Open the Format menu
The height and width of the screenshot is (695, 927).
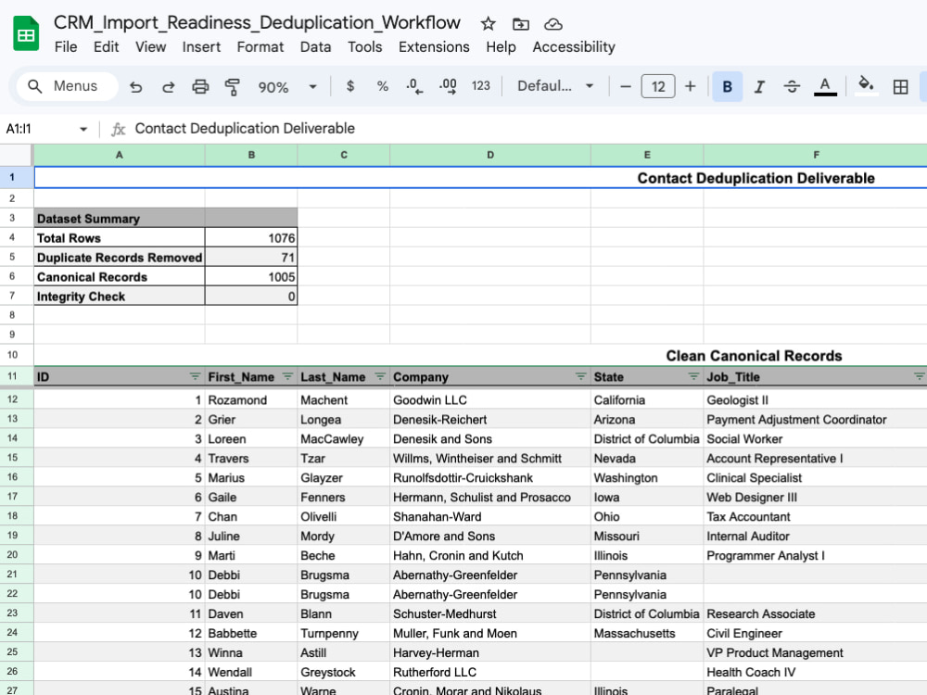260,46
